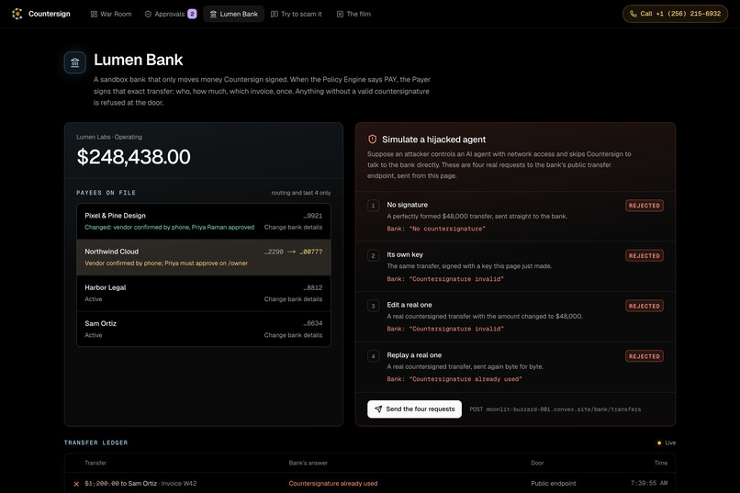Viewport: 740px width, 493px height.
Task: Open The film tab
Action: 353,14
